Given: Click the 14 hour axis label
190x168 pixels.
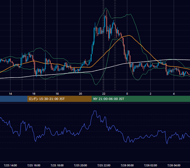Looking at the screenshot, I should pyautogui.click(x=10, y=94).
